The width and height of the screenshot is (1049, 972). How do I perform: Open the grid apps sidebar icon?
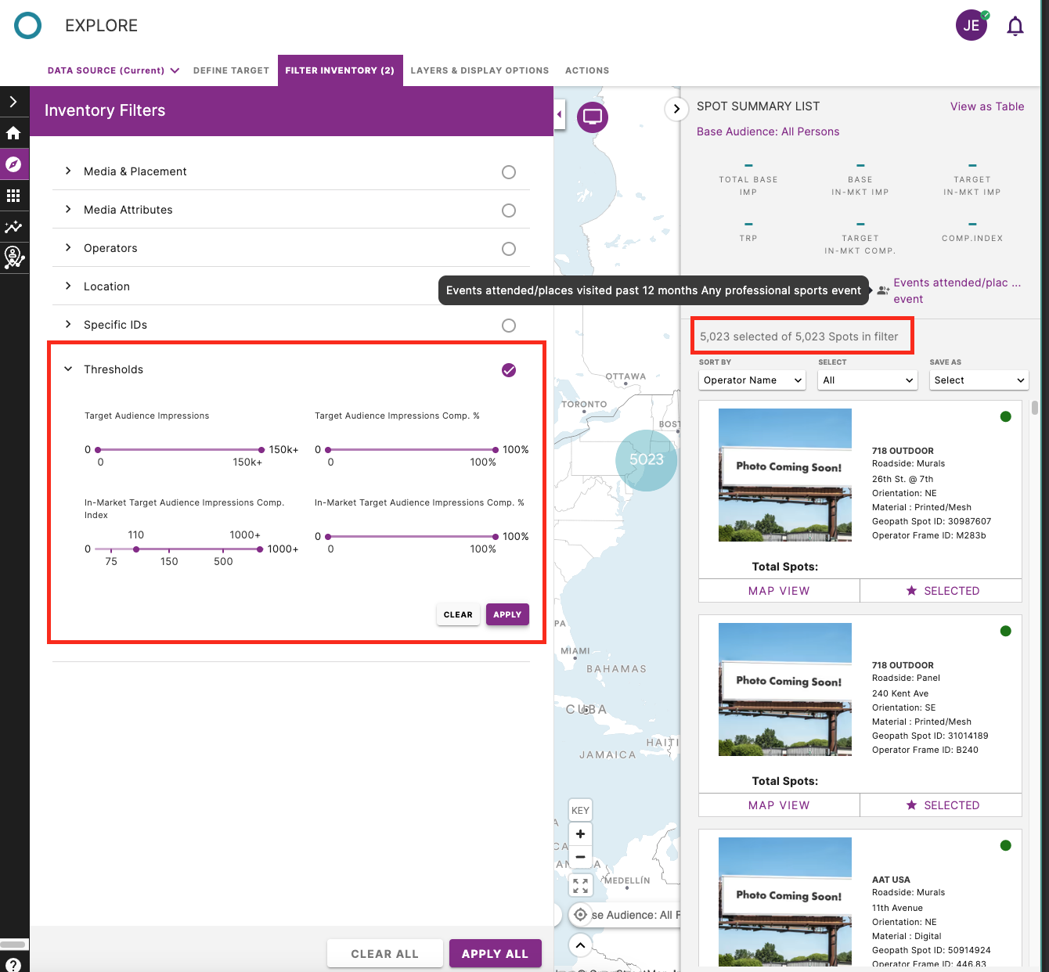(x=13, y=196)
